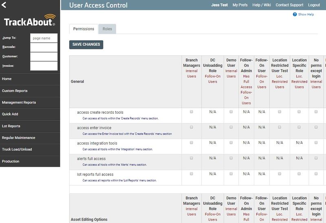Open the Help / Wiki link
Image resolution: width=326 pixels, height=223 pixels.
(x=262, y=5)
